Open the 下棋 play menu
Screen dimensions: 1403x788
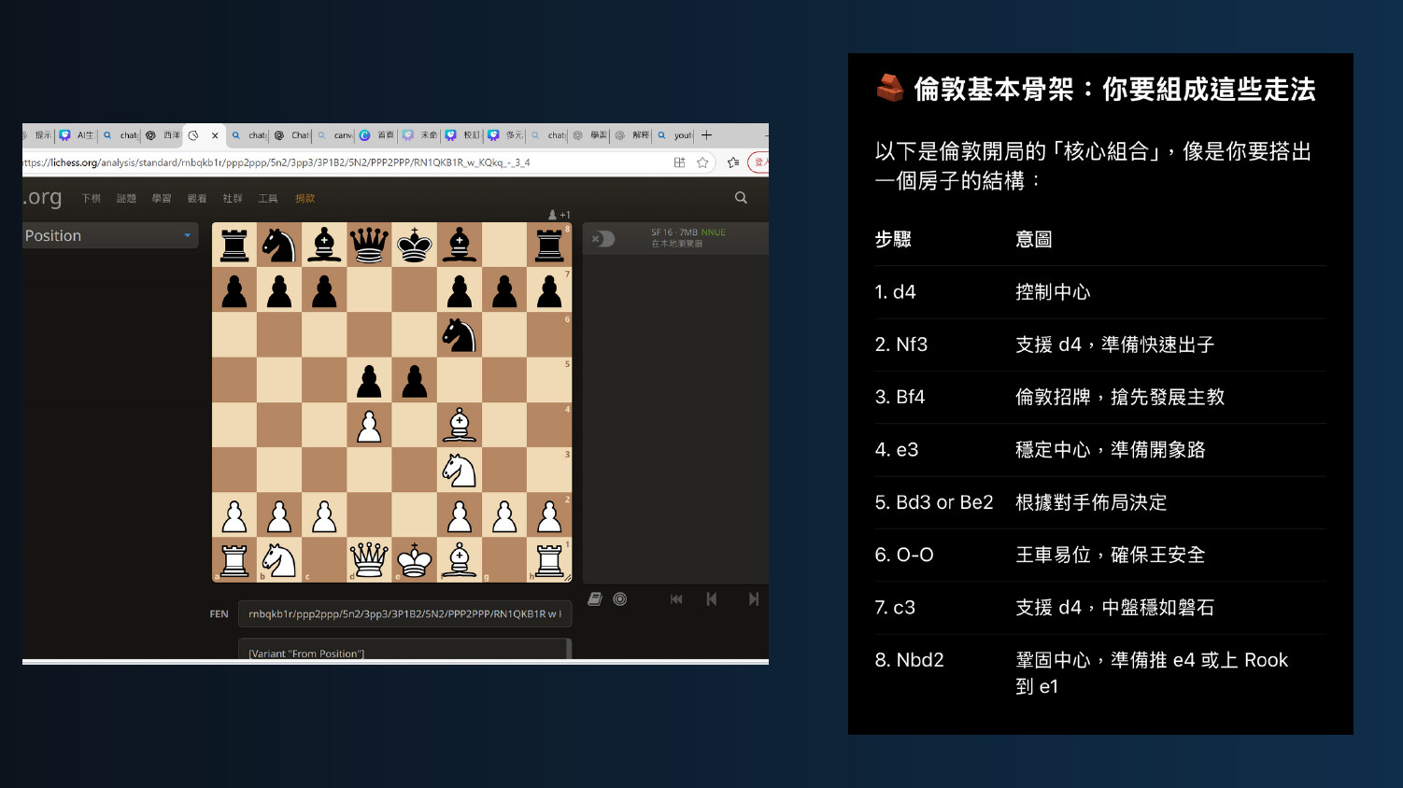click(91, 199)
